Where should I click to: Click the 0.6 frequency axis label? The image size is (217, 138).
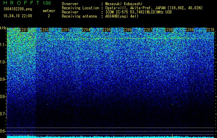(x=3, y=131)
